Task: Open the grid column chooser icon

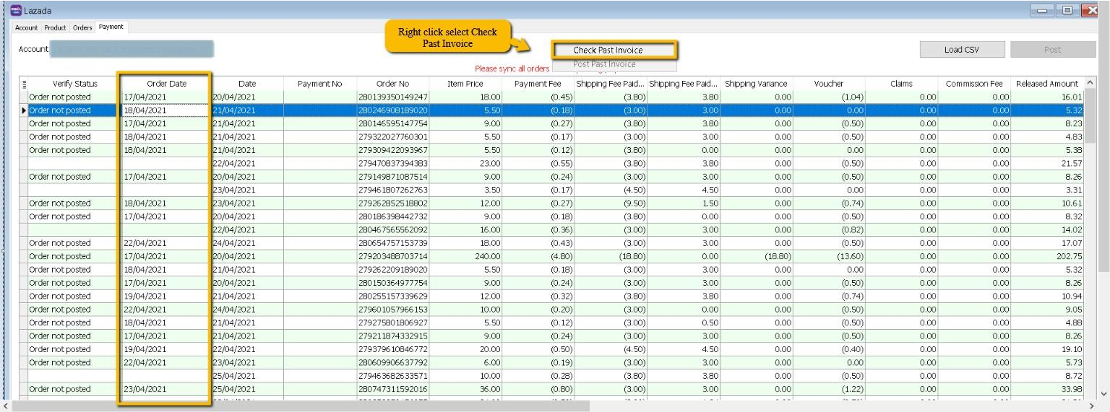Action: point(25,84)
